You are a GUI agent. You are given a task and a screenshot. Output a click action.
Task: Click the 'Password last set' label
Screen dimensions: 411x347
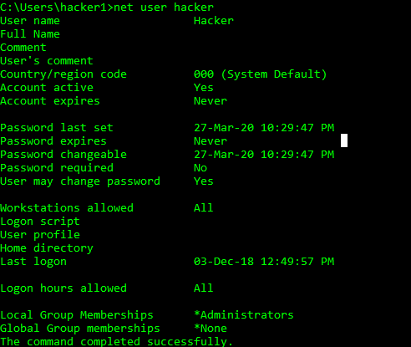pyautogui.click(x=57, y=128)
